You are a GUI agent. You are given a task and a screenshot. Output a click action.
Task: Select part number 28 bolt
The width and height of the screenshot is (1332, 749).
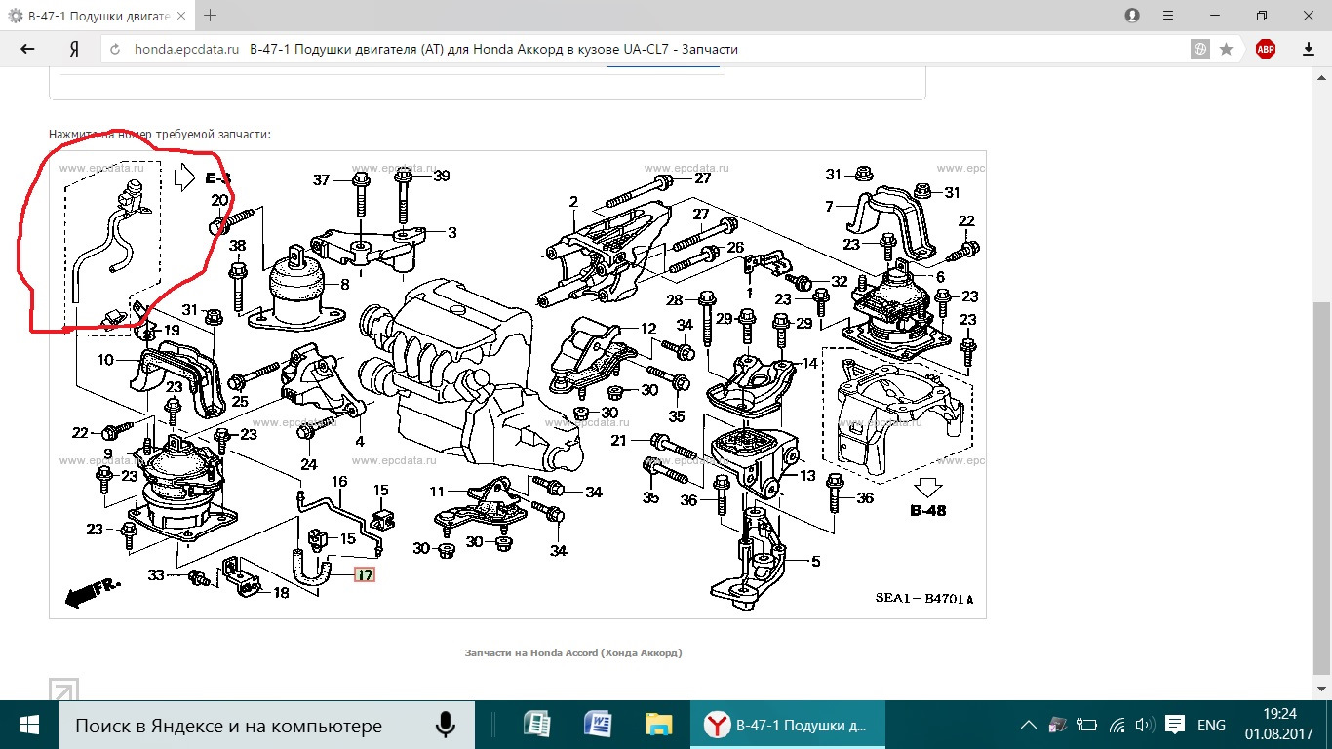[675, 299]
